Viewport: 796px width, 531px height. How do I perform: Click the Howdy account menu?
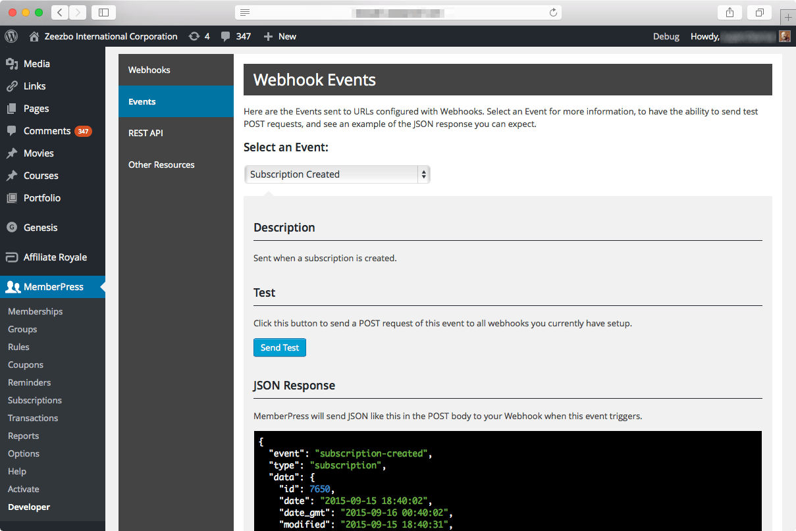pyautogui.click(x=740, y=36)
